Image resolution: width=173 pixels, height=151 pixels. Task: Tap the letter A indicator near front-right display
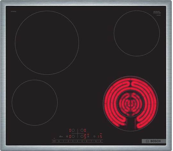[88, 137]
